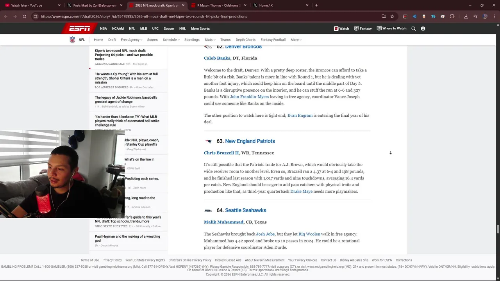Open ESPN Watch link
500x281 pixels.
click(341, 28)
